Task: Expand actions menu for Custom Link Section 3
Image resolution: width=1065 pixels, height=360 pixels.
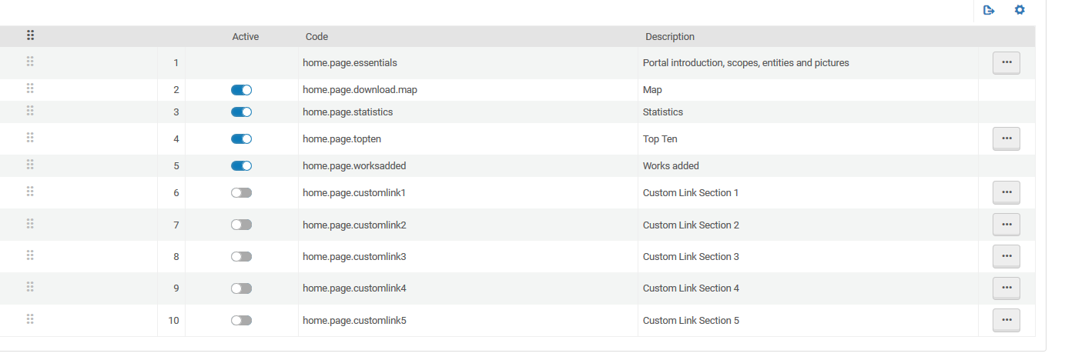Action: point(1006,256)
